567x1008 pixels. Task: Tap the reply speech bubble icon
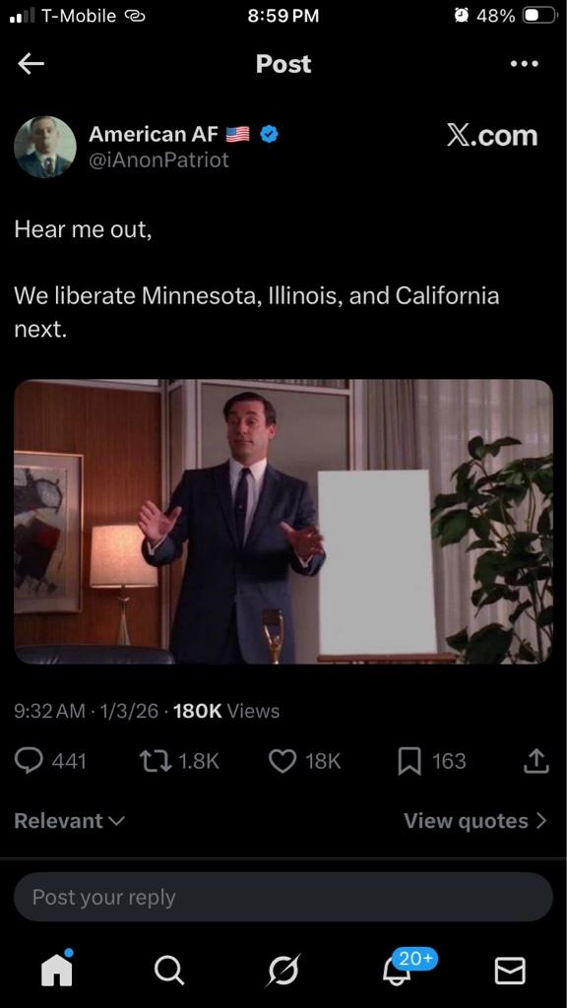tap(29, 761)
